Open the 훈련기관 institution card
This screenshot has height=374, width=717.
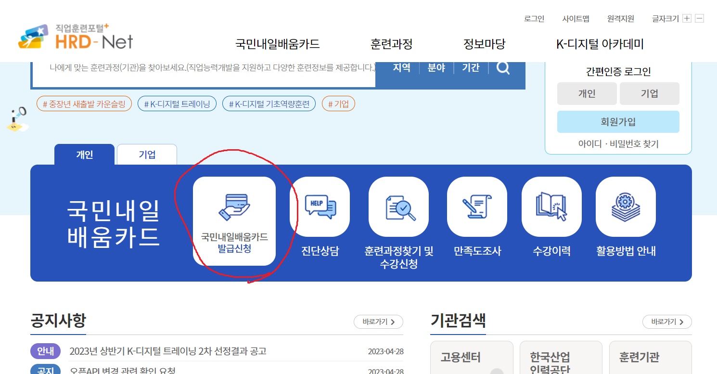coord(651,358)
